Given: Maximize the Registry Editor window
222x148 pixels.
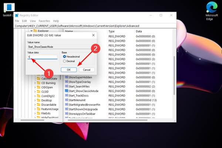Looking at the screenshot, I should pyautogui.click(x=161, y=15).
